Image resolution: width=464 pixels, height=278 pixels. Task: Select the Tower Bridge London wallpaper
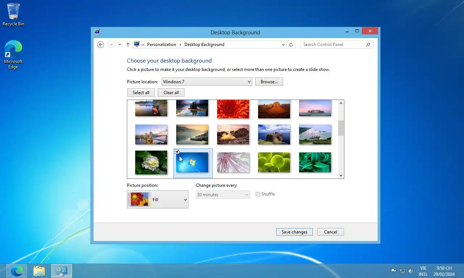151,135
